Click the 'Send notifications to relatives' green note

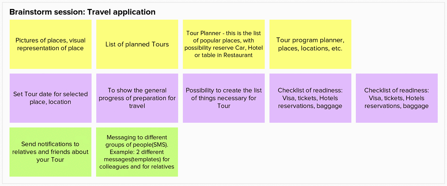[50, 152]
